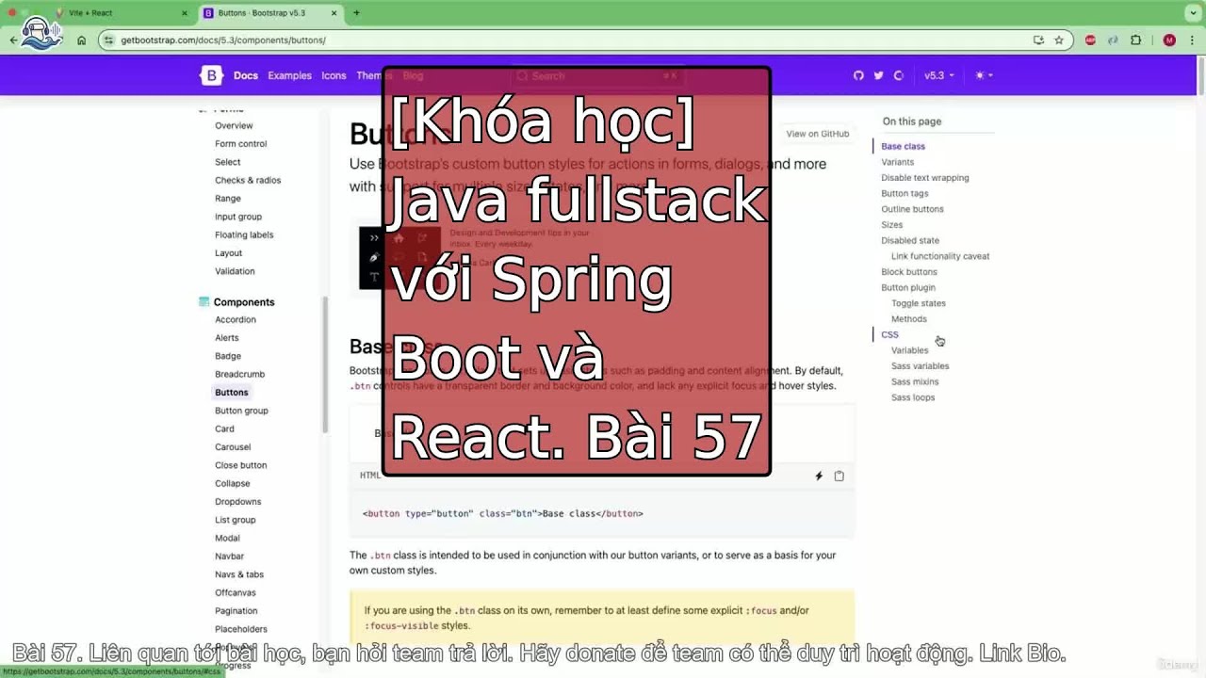The height and width of the screenshot is (678, 1206).
Task: Open the Modal sidebar link
Action: (x=227, y=539)
